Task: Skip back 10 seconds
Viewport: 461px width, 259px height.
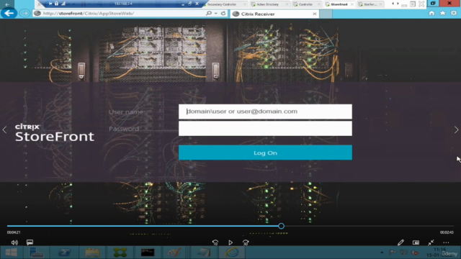Action: pos(215,242)
